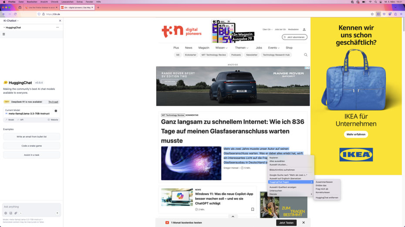Send message with the up-arrow button
Screen dimensions: 405x227
click(x=57, y=213)
